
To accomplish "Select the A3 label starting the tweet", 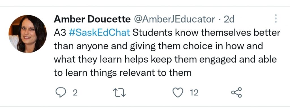I will click(x=60, y=33).
